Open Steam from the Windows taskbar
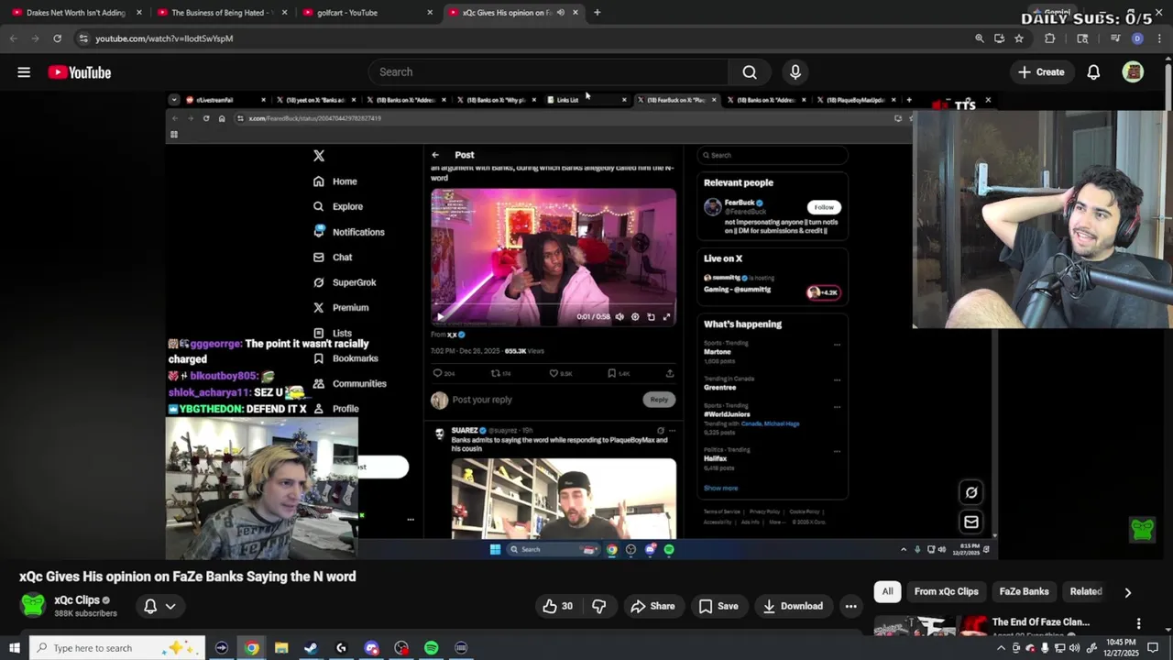This screenshot has height=660, width=1173. (311, 648)
